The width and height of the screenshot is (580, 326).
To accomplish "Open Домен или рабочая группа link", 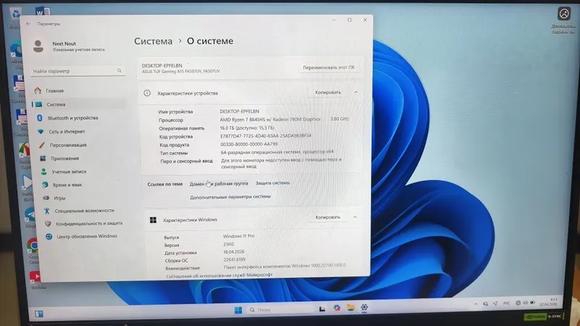I will point(219,184).
